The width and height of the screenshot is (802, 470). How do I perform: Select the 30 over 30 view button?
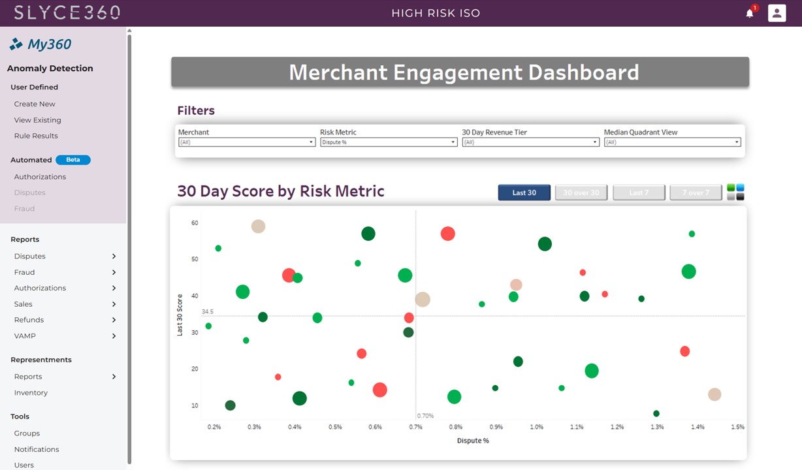(x=581, y=193)
